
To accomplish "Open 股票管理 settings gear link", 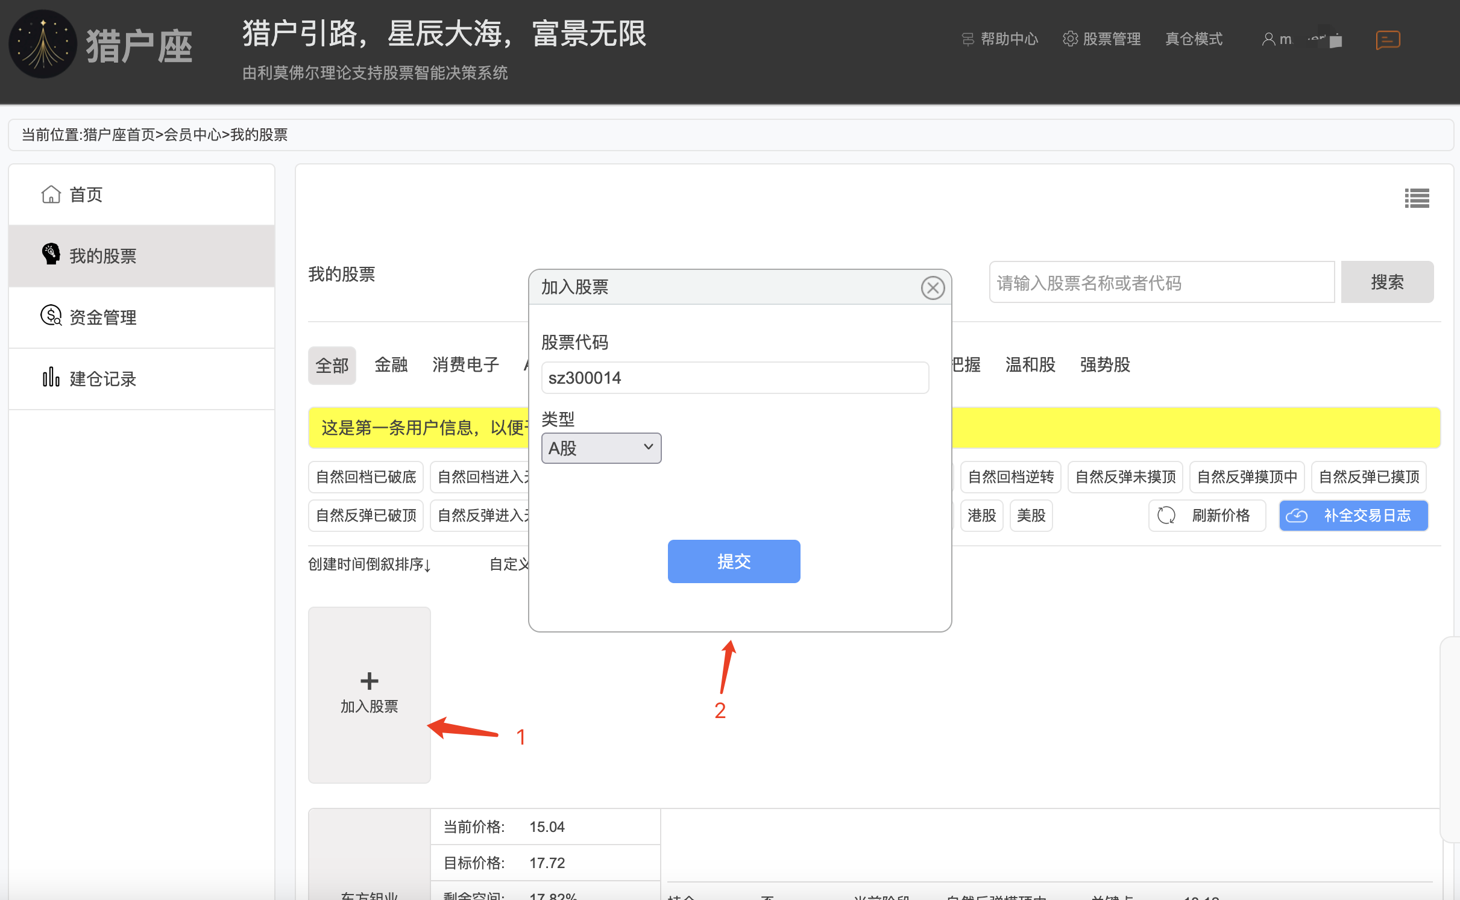I will [1101, 39].
